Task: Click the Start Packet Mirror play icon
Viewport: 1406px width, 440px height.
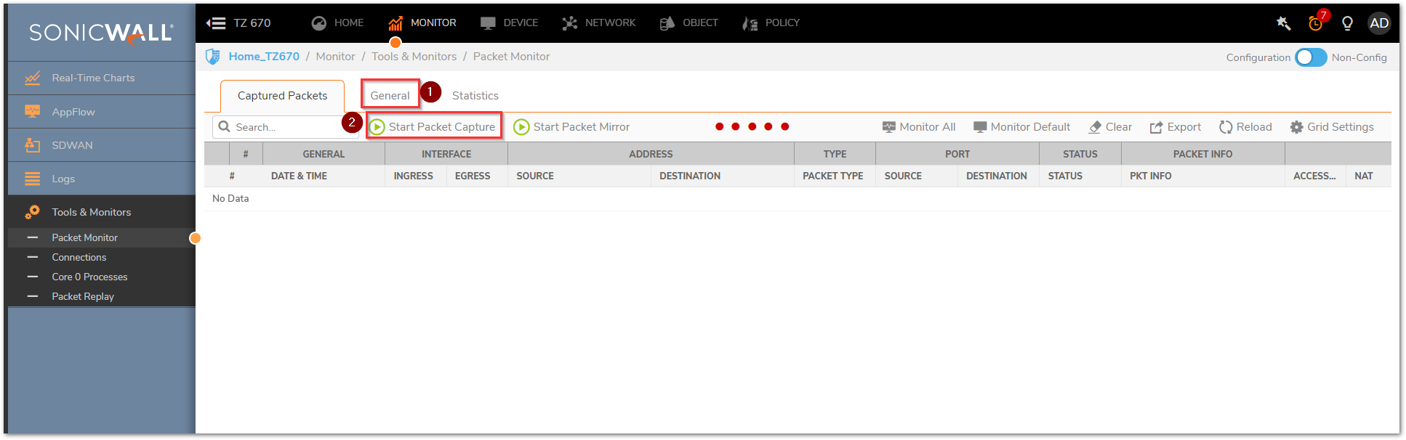Action: pyautogui.click(x=521, y=127)
